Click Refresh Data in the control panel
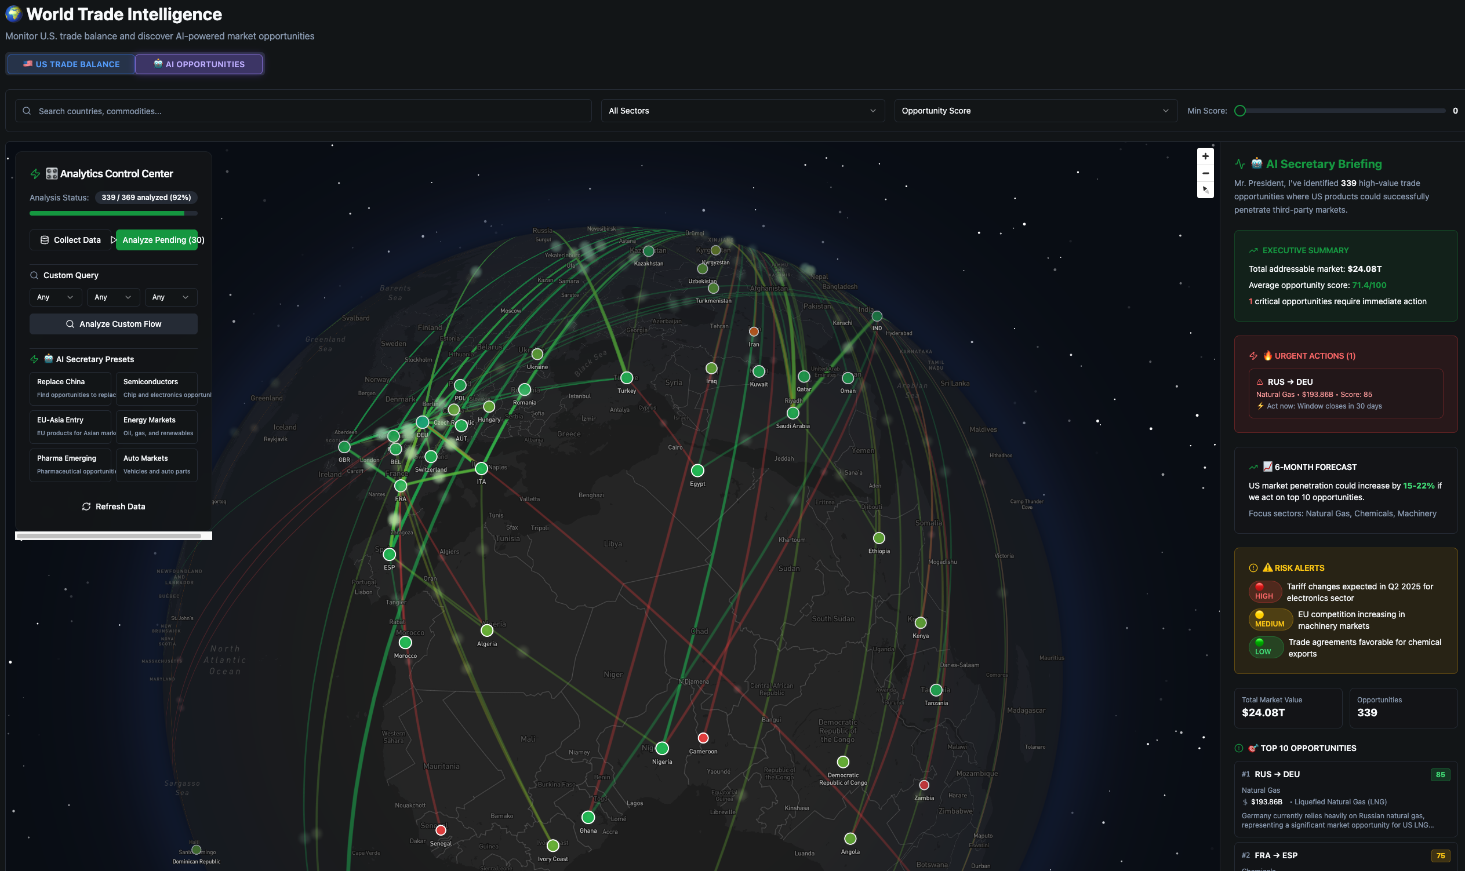 pos(113,506)
